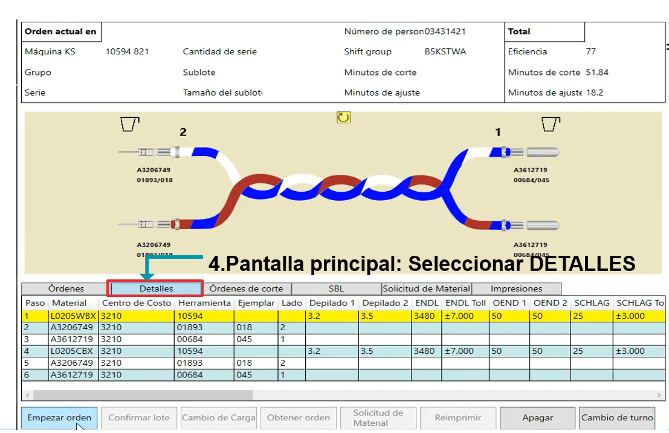Open the Órdenes tab
Screen dimensions: 669x433
pos(66,288)
